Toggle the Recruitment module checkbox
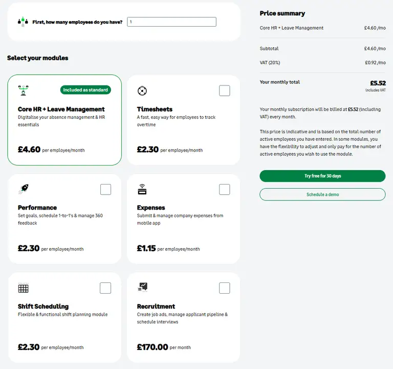 [x=224, y=288]
